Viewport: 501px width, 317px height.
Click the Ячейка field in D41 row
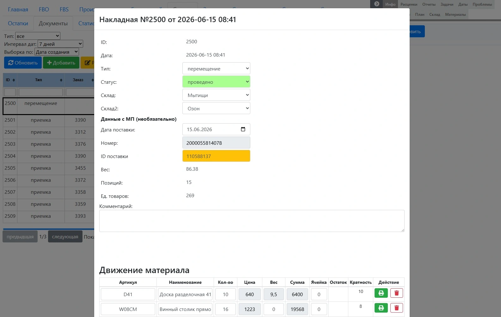click(319, 294)
